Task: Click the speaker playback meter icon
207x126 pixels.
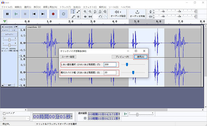Action: pyautogui.click(x=150, y=16)
